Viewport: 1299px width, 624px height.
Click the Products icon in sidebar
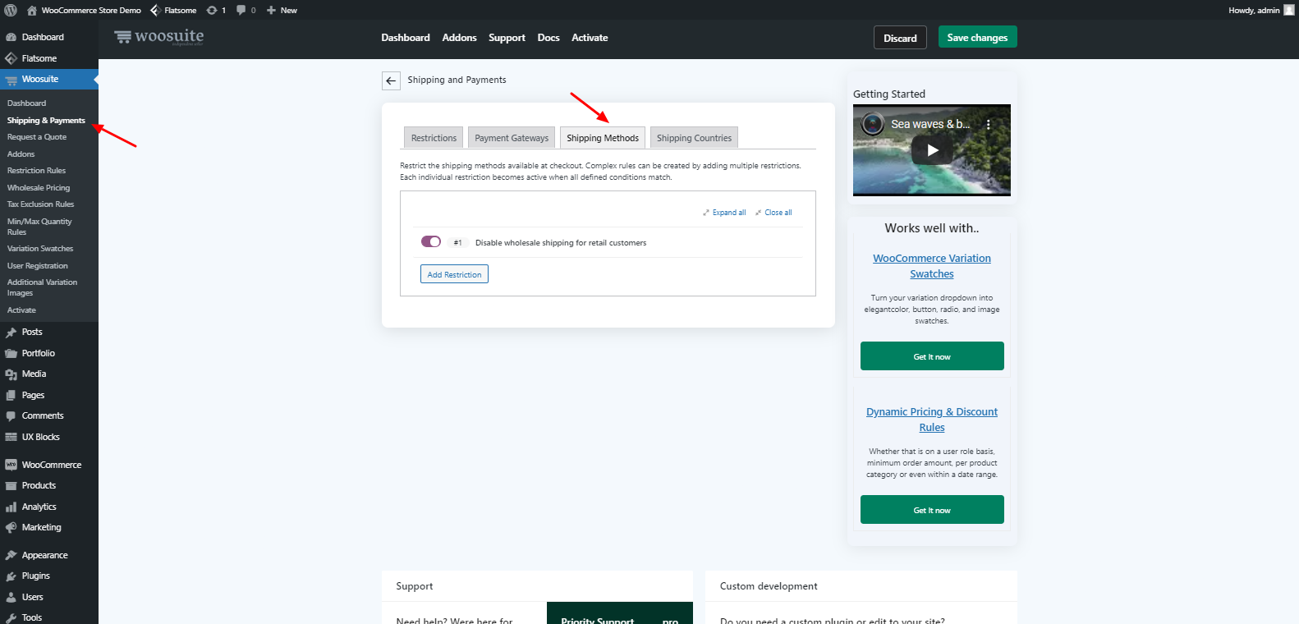point(11,486)
